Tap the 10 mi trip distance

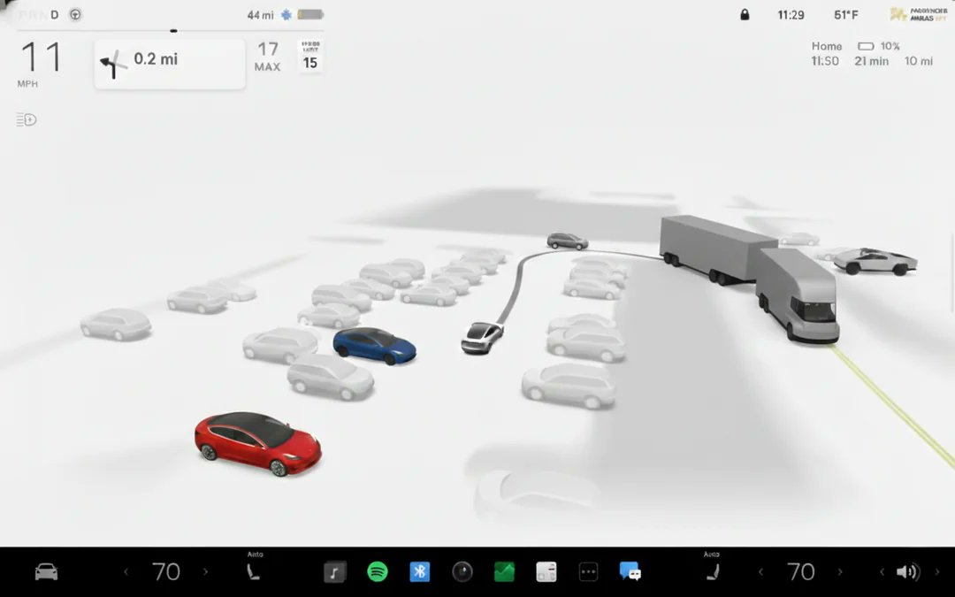(x=919, y=61)
